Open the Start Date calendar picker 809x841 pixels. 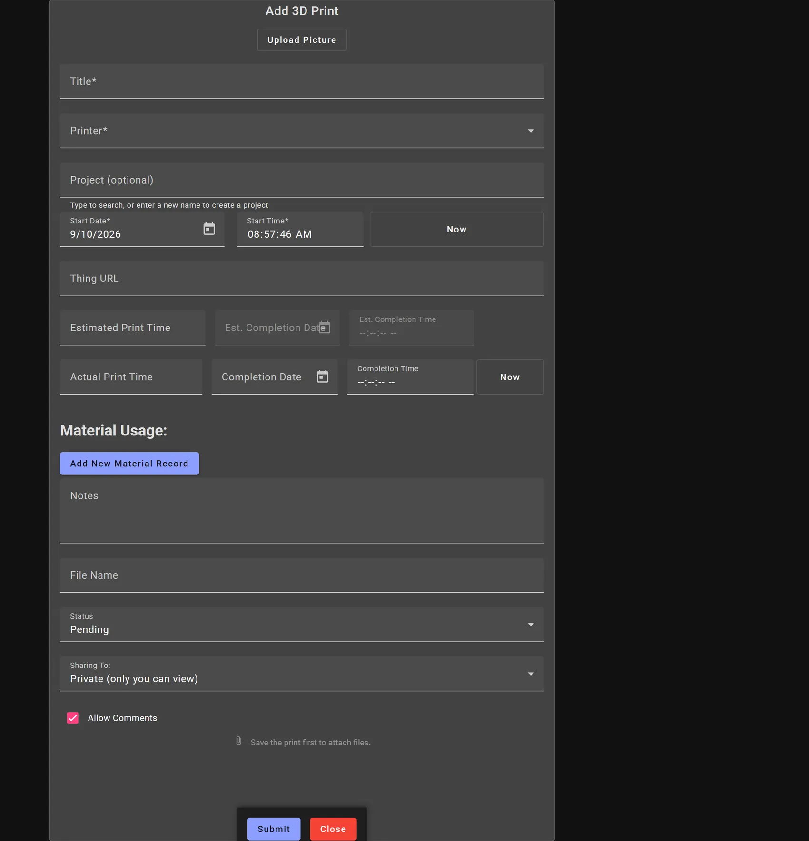209,229
